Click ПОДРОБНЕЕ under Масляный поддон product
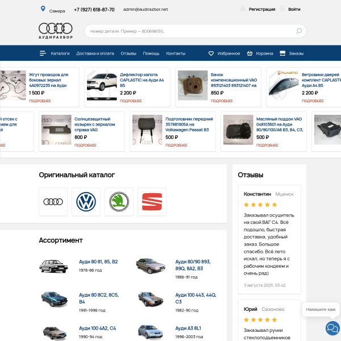The image size is (341, 341). (267, 145)
